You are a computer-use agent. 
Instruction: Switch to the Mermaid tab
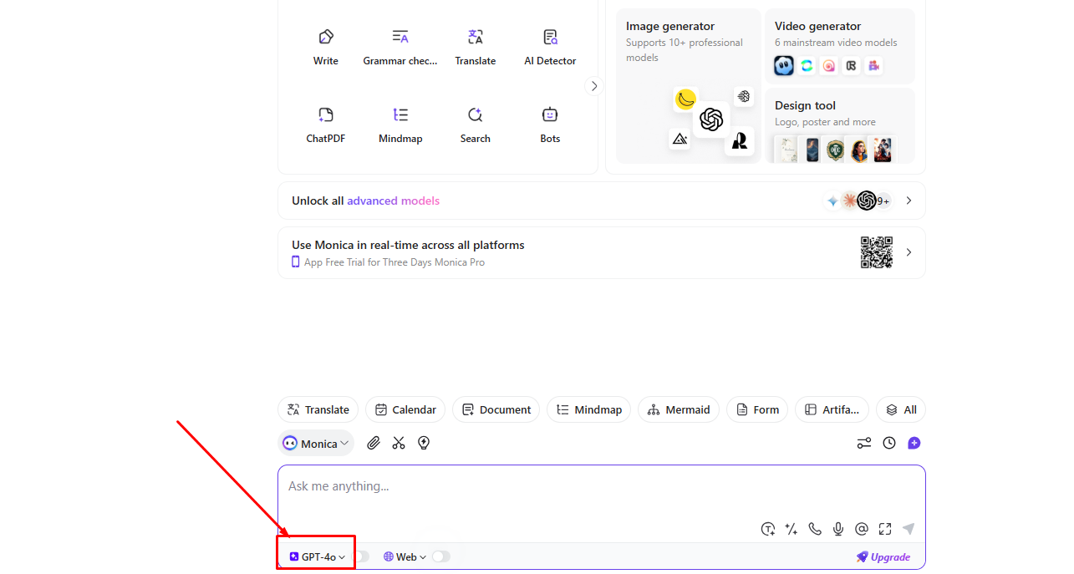[679, 409]
